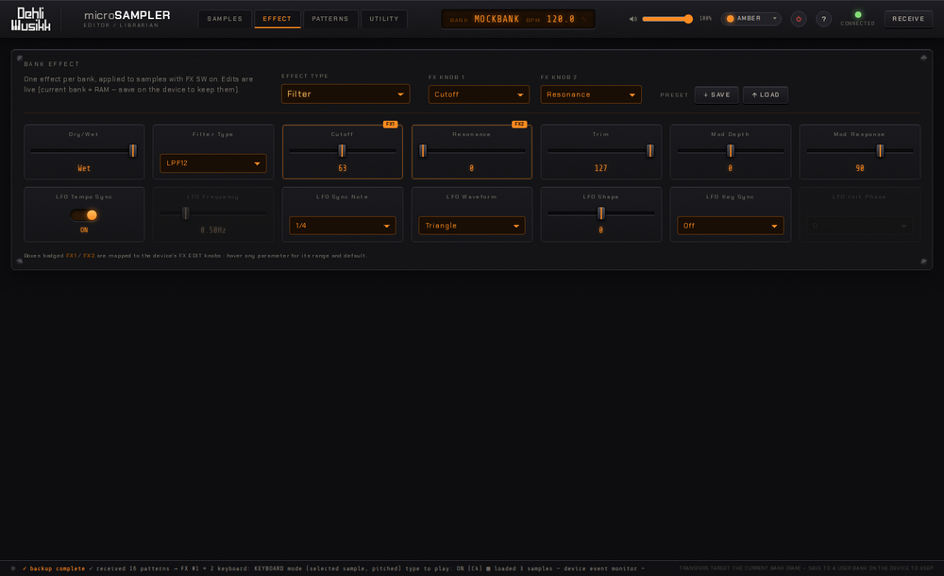Click the Trim value 127
This screenshot has height=576, width=944.
(x=600, y=168)
